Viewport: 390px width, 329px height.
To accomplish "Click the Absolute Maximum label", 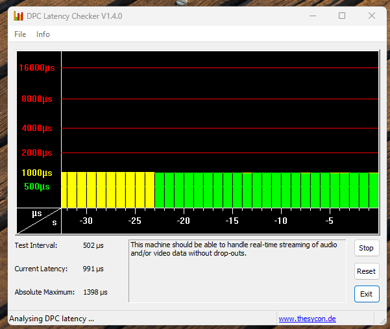I will 45,292.
